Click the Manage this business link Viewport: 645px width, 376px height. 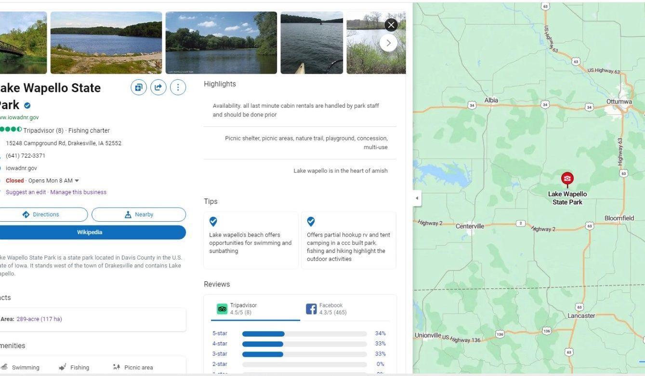[79, 192]
